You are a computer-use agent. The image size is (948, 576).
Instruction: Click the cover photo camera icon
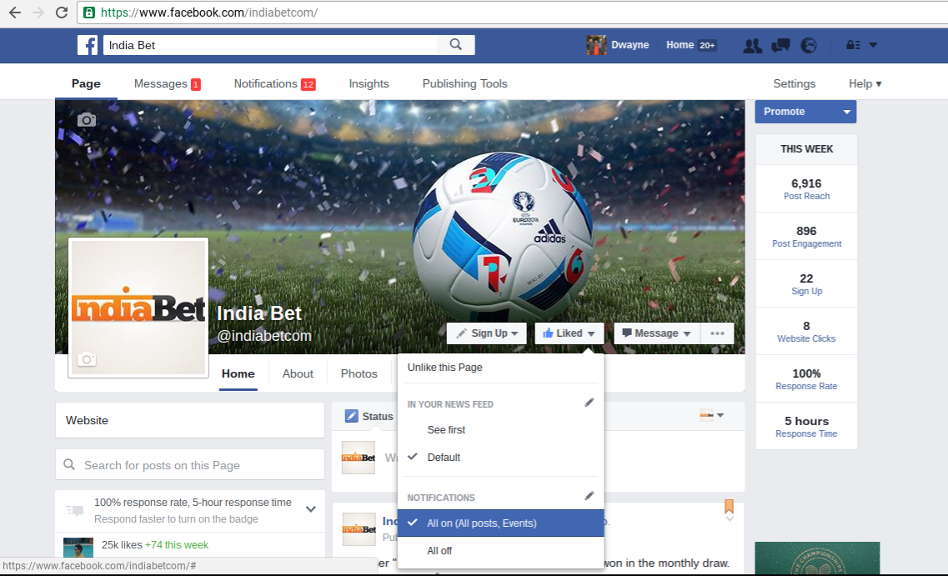(87, 120)
